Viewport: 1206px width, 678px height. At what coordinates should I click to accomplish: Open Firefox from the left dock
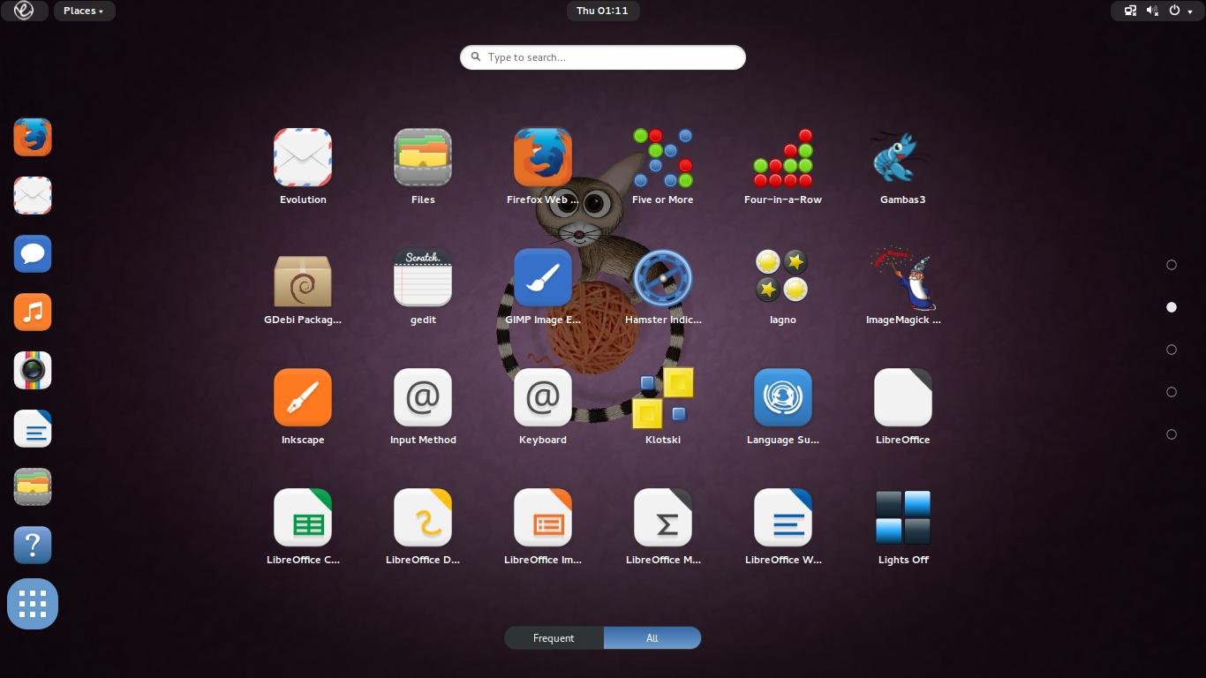click(x=33, y=138)
